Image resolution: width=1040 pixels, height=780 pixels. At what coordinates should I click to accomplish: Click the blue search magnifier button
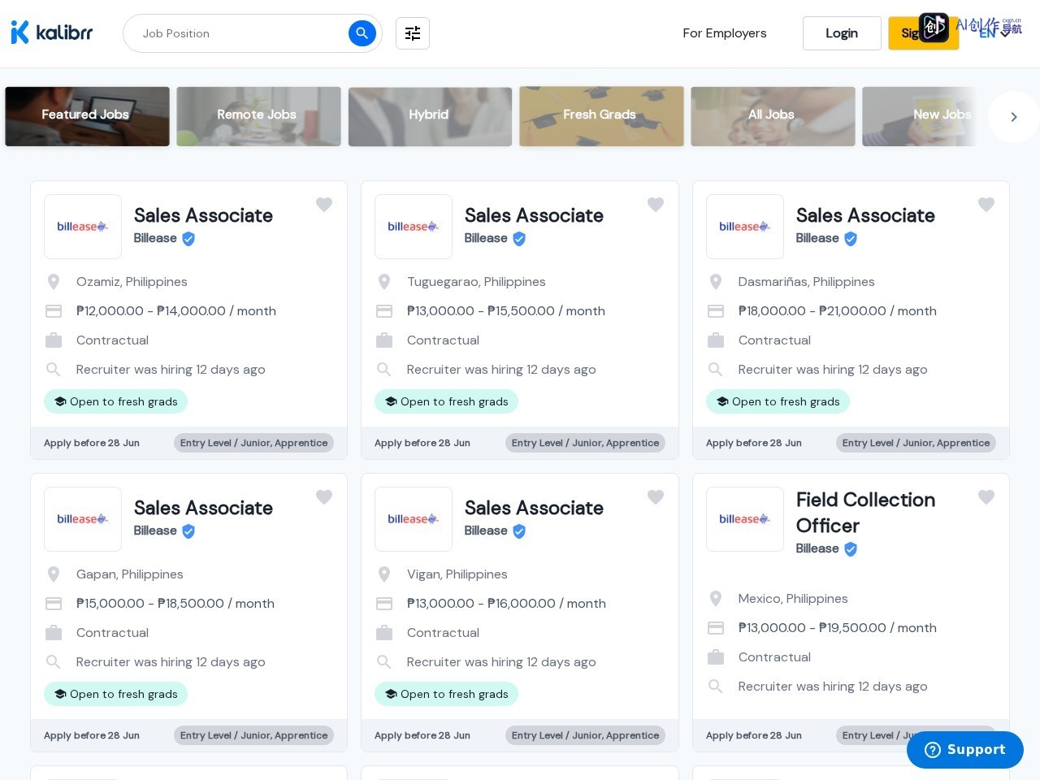(x=362, y=33)
